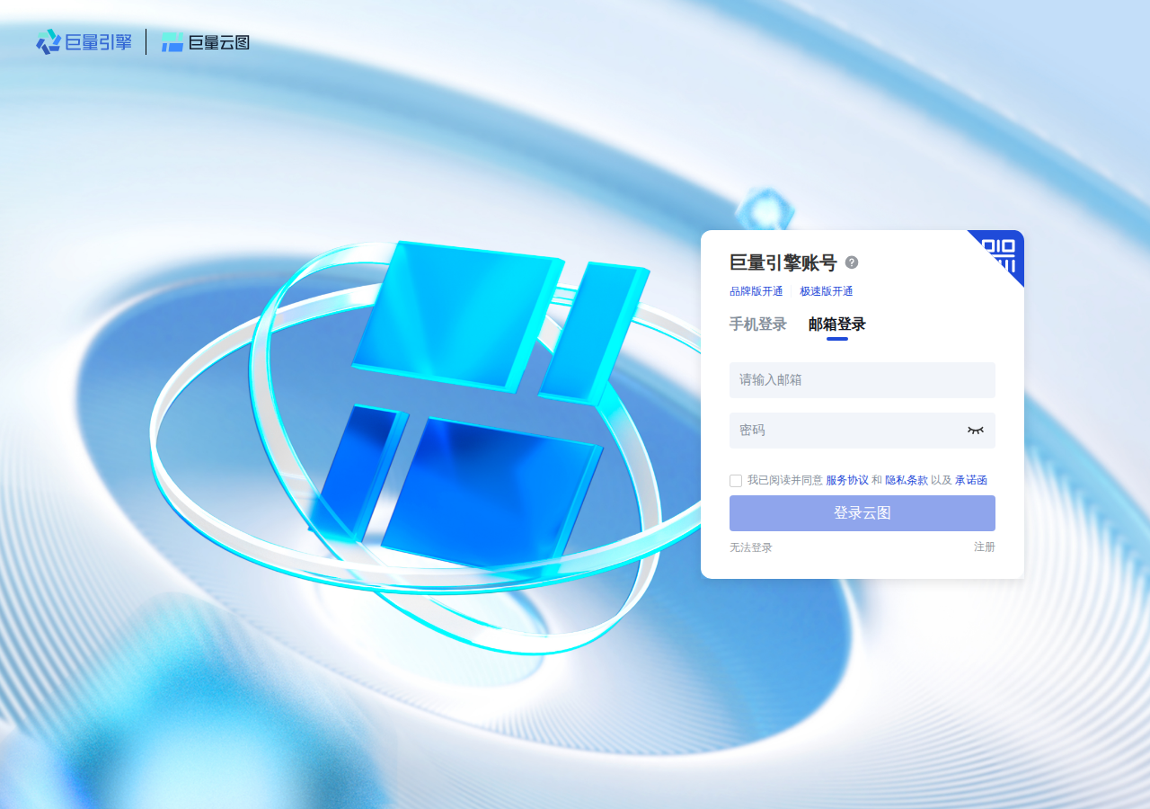Switch to QR code login
This screenshot has width=1150, height=809.
pyautogui.click(x=1001, y=253)
